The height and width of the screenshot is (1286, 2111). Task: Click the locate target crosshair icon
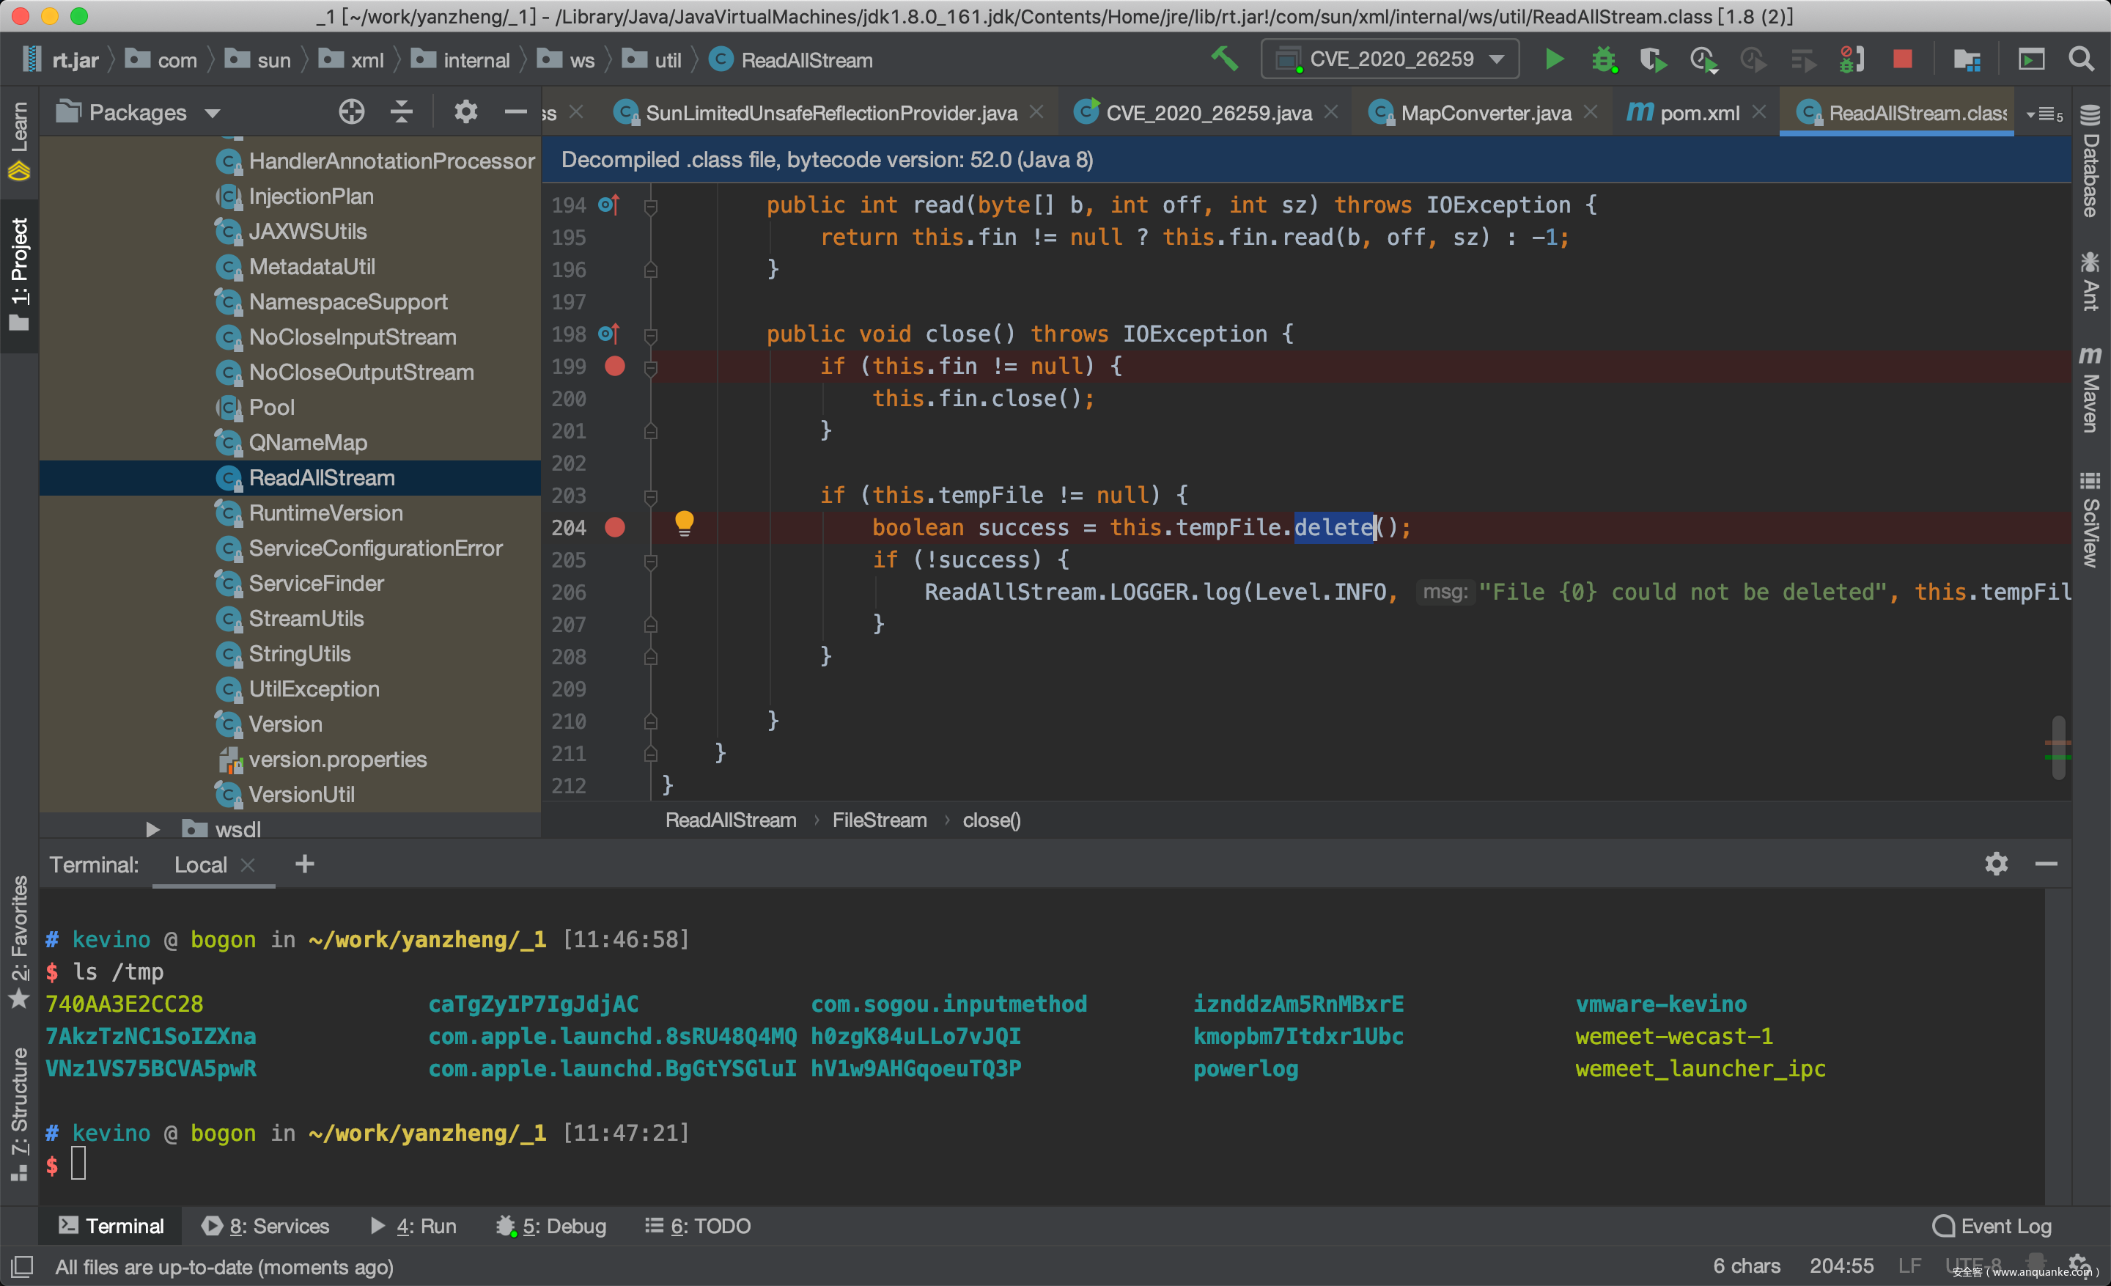[x=351, y=112]
